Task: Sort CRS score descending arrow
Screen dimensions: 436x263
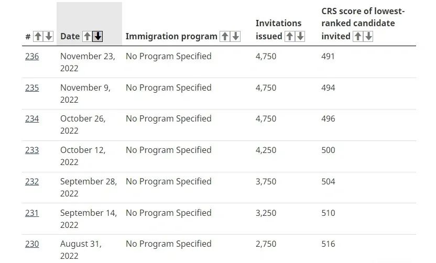Action: 368,36
